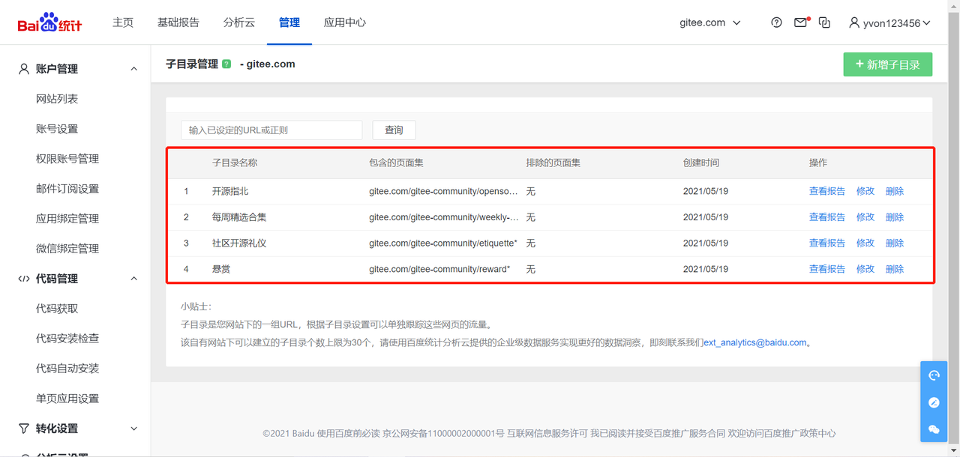Open 微信绑定管理 in the sidebar
960x457 pixels.
point(67,249)
